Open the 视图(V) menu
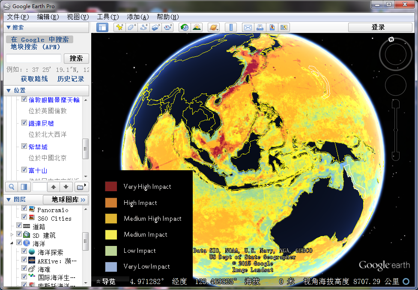 pos(78,17)
